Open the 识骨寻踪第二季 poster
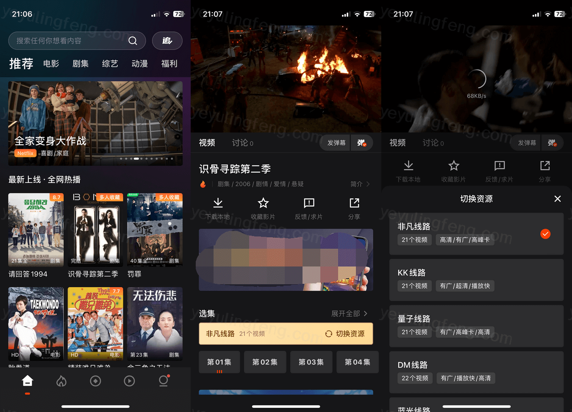 tap(95, 230)
